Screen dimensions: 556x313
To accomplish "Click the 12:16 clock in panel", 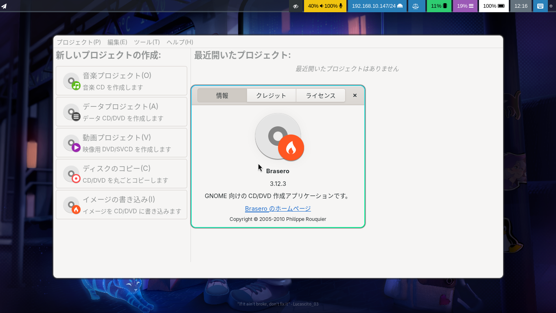I will point(521,6).
